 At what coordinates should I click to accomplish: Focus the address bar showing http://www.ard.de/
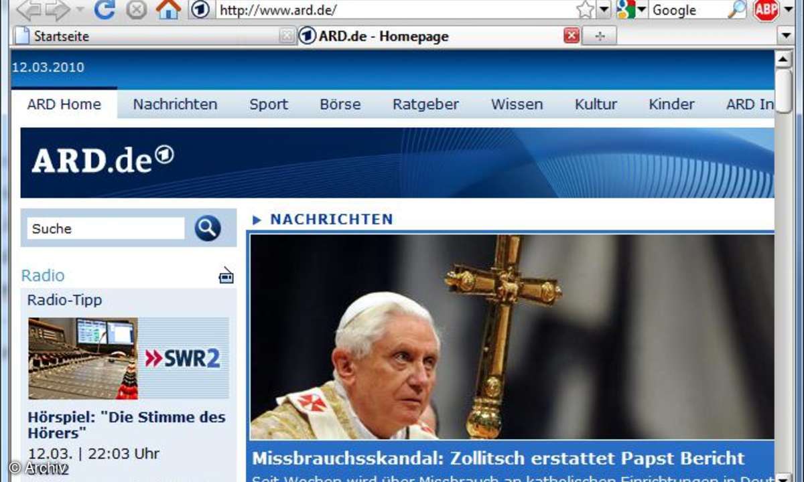tap(395, 10)
